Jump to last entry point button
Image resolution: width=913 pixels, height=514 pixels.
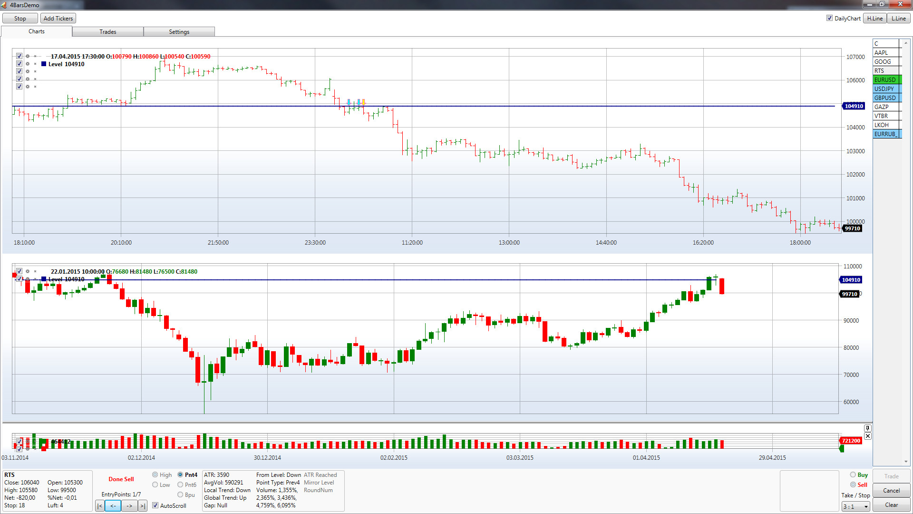143,506
